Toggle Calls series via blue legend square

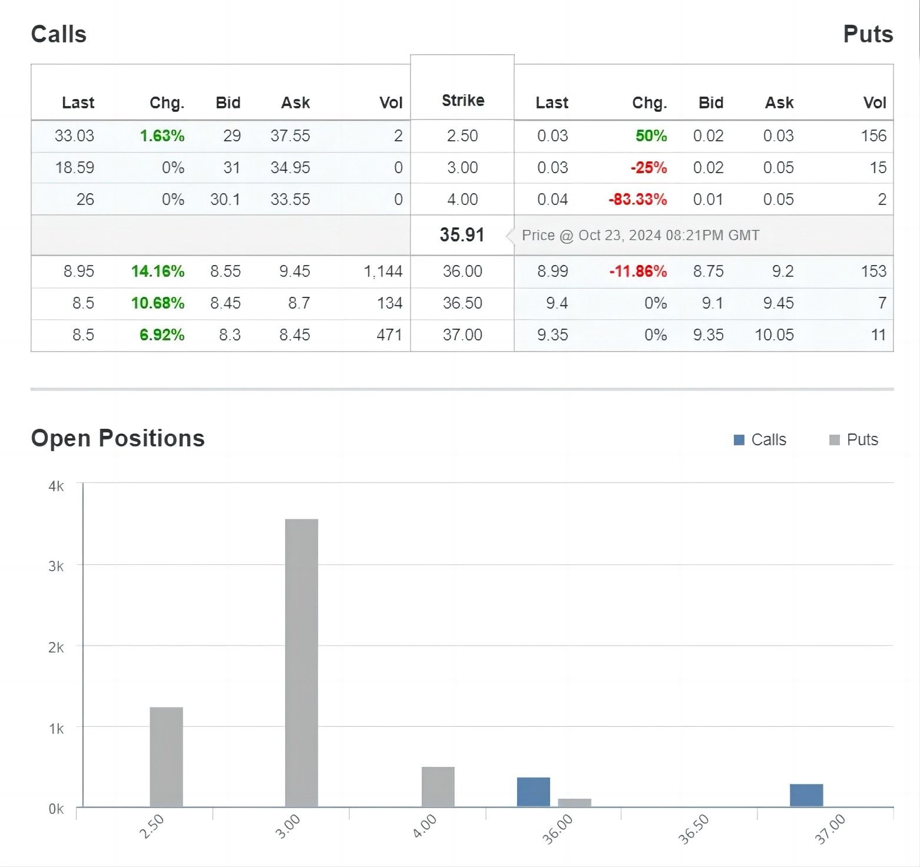coord(739,440)
